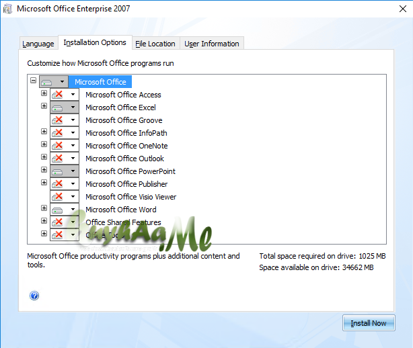This screenshot has height=348, width=413.
Task: Expand the Microsoft Office Excel node
Action: (44, 105)
